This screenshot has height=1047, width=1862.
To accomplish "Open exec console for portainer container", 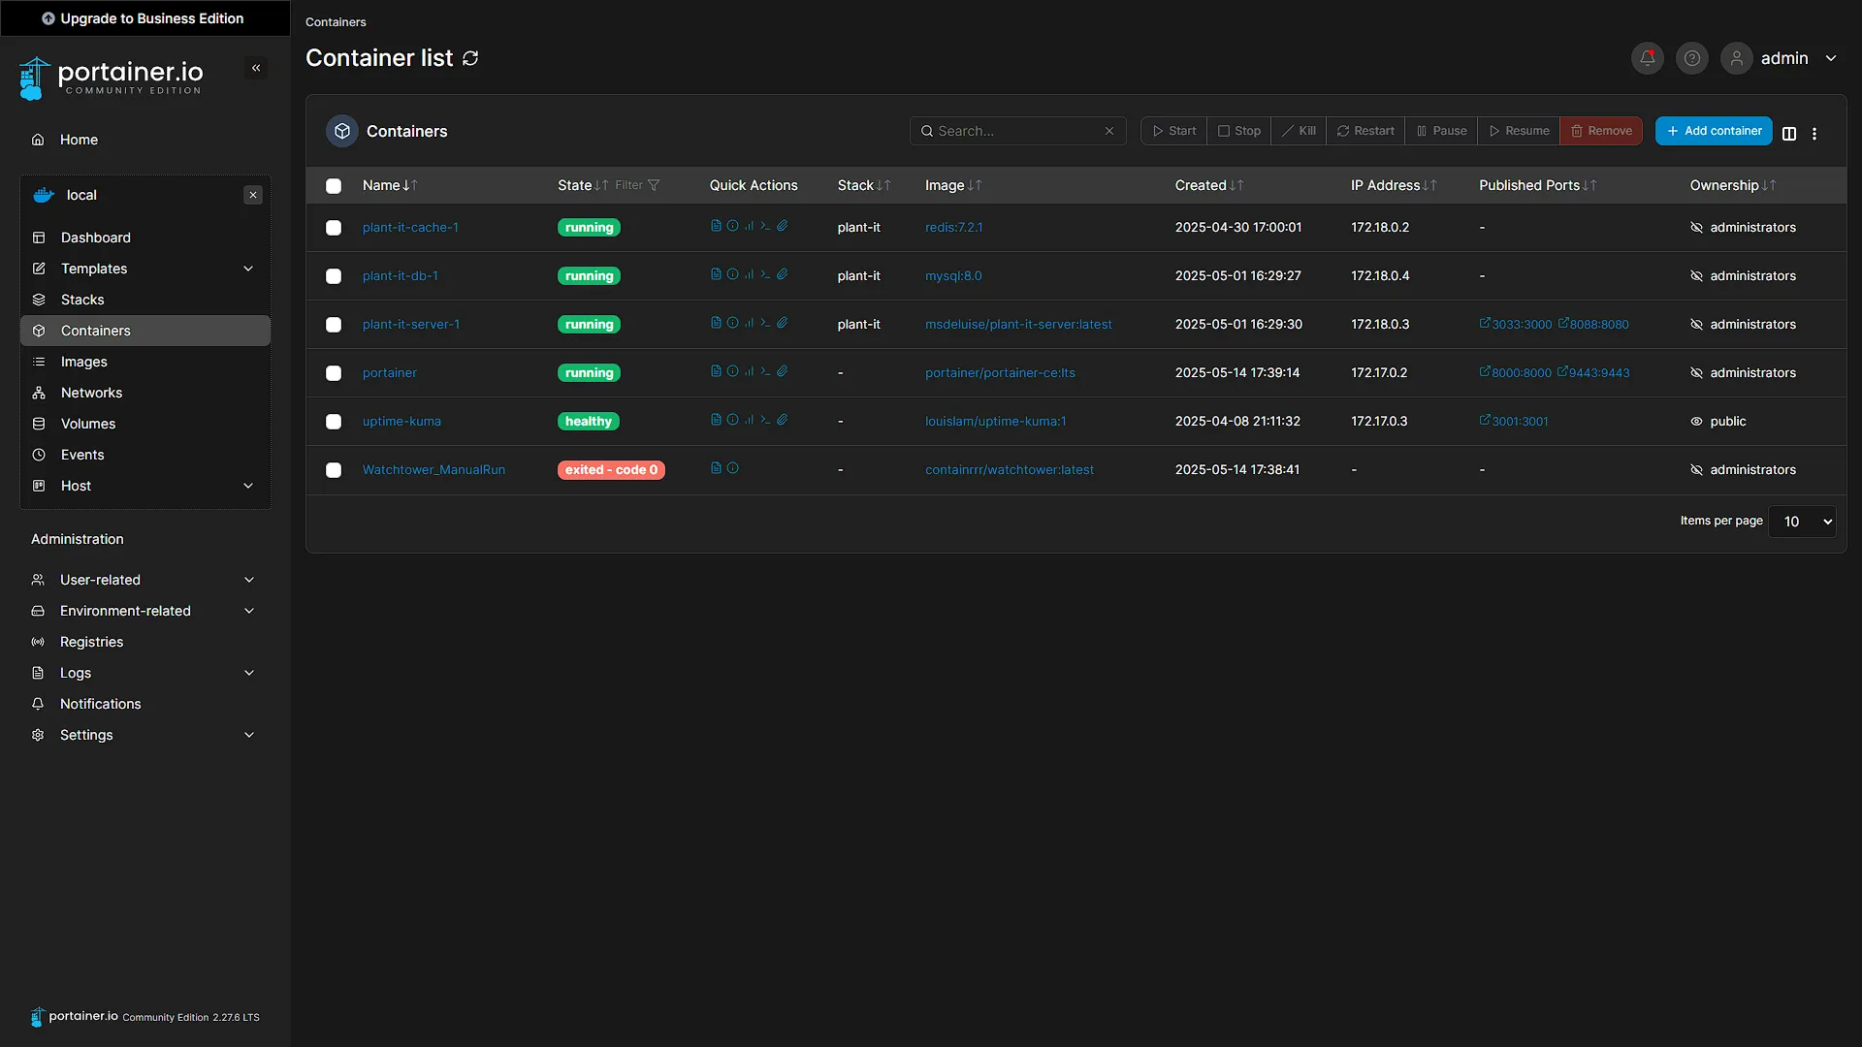I will (765, 371).
